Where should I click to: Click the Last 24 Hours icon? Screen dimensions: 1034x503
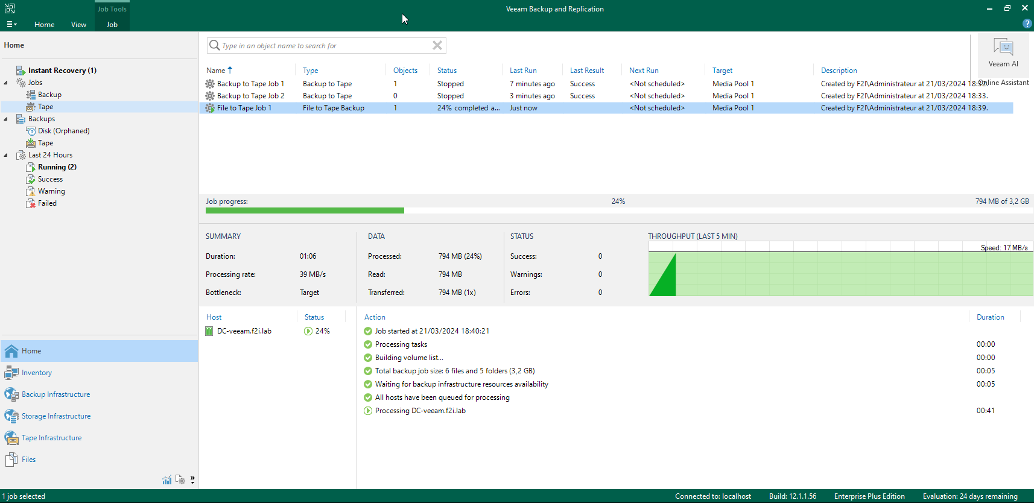[21, 155]
